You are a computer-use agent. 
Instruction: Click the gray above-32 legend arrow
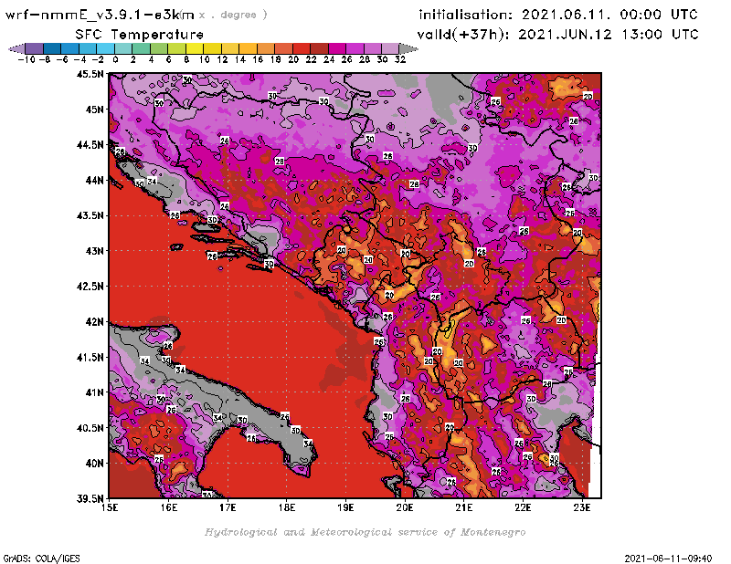408,48
